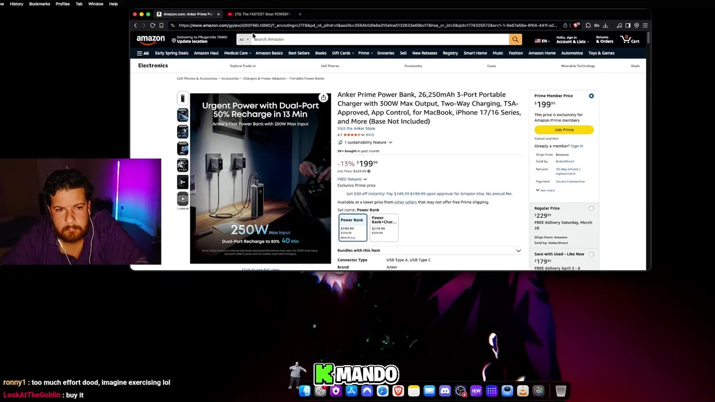Viewport: 715px width, 402px height.
Task: Click Visit the Anker Store link
Action: [x=356, y=128]
